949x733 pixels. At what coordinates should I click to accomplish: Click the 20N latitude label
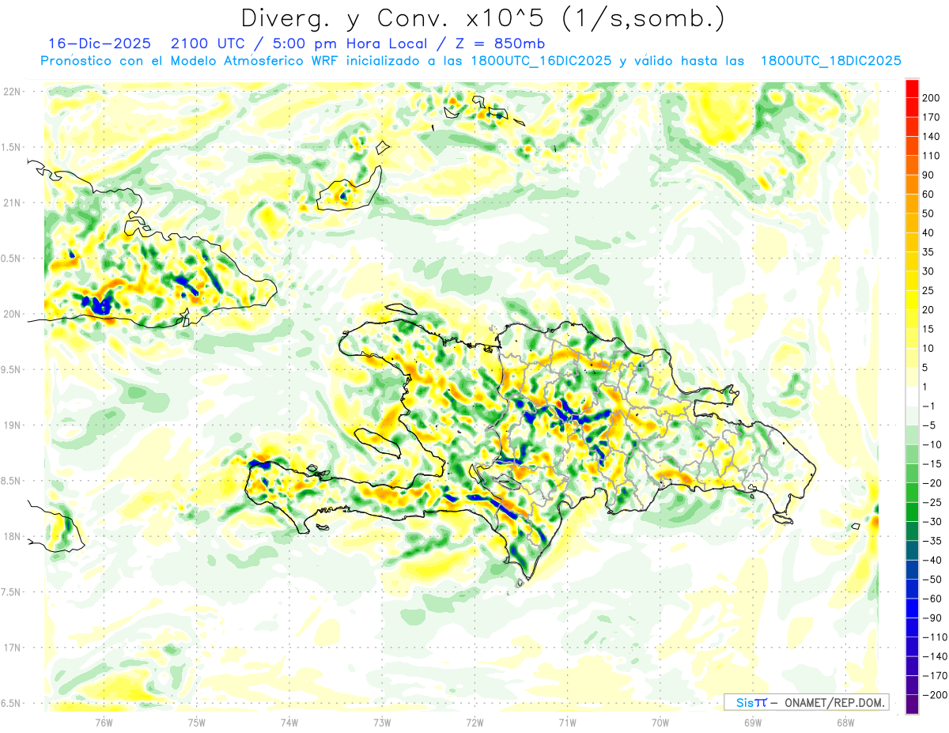pos(12,314)
